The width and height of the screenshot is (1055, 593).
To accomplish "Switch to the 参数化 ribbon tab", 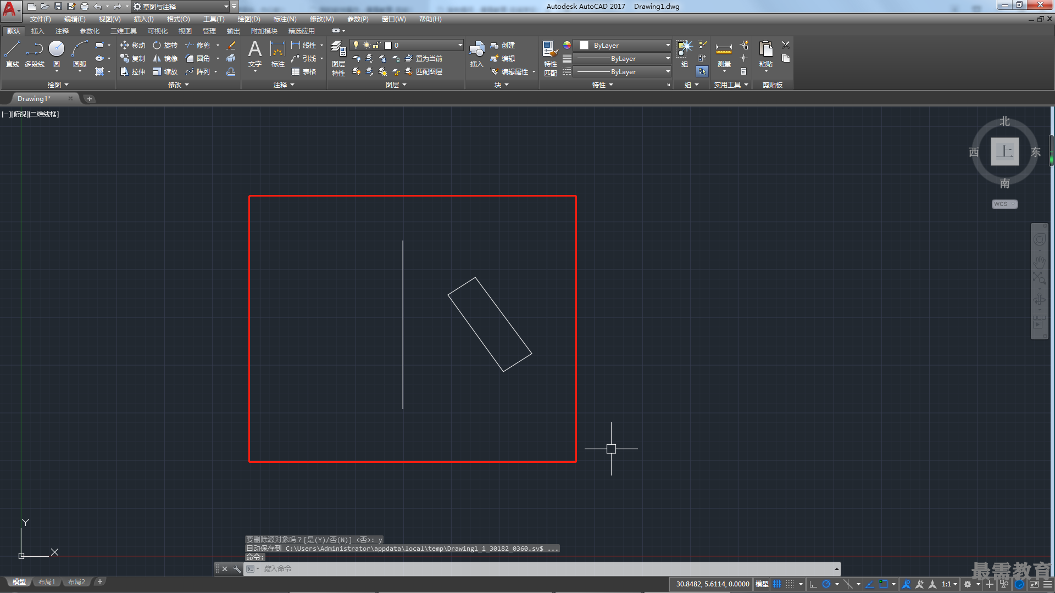I will point(90,31).
